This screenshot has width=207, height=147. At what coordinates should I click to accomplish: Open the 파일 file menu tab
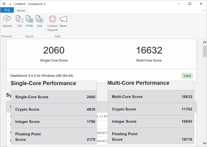7,10
